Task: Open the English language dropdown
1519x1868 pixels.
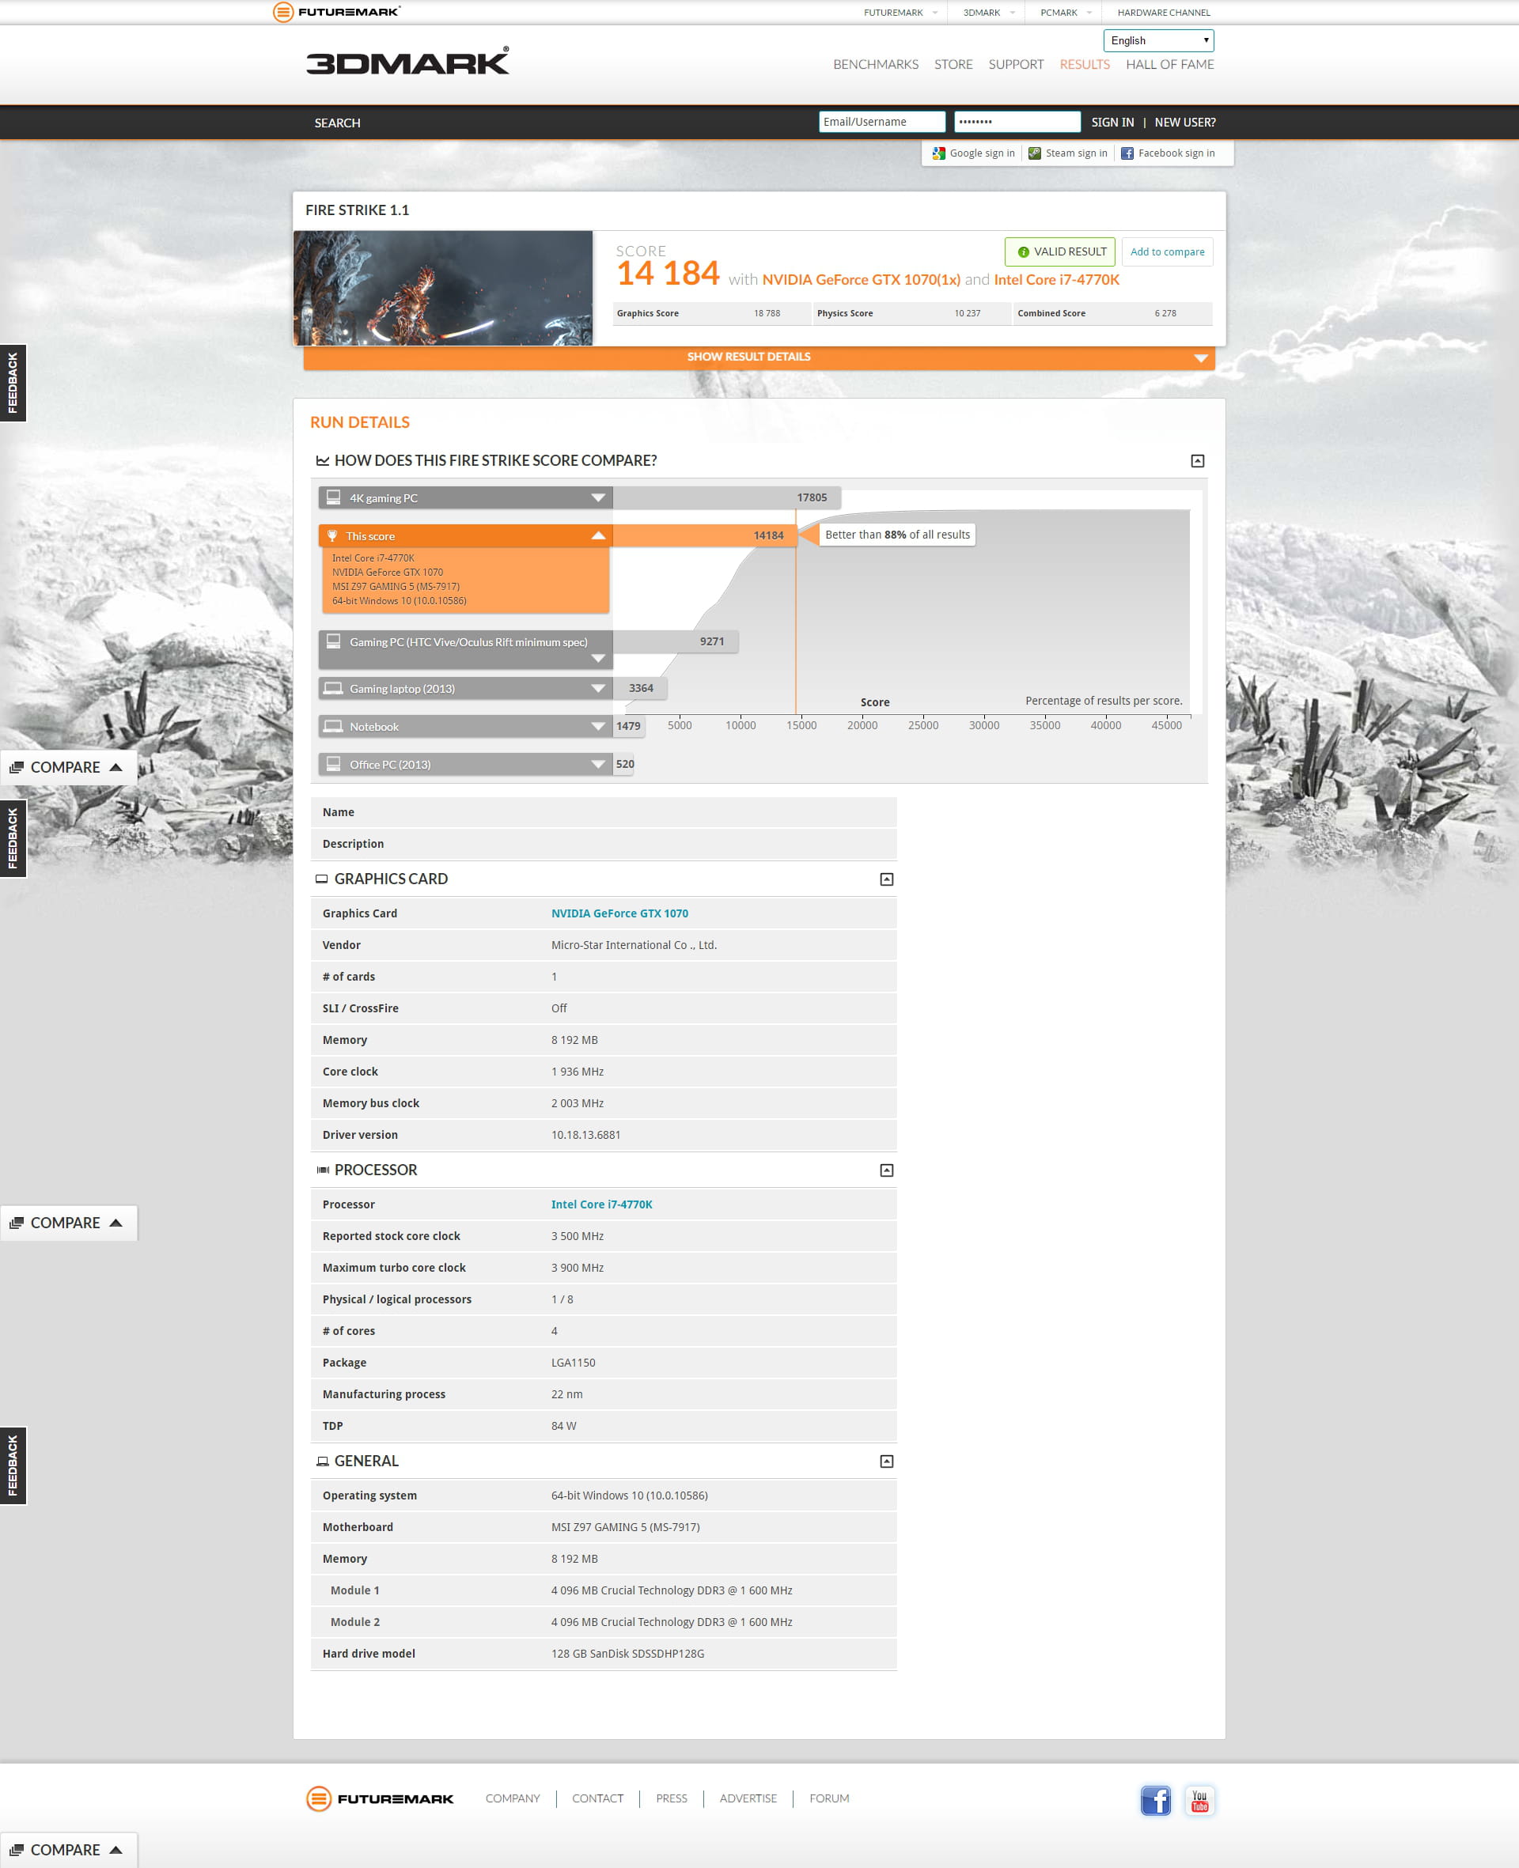Action: click(1158, 40)
